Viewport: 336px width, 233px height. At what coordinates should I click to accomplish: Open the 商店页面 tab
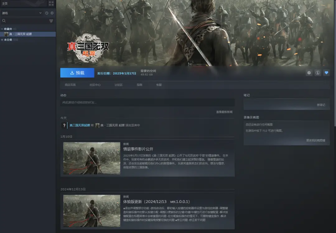(70, 85)
